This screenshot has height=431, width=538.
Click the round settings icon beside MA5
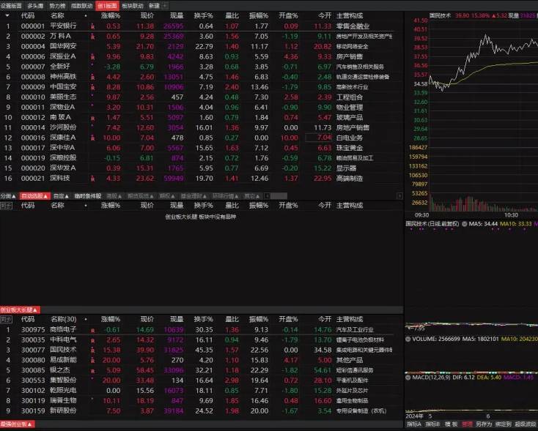pyautogui.click(x=464, y=224)
